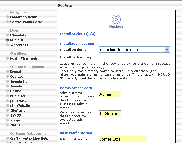This screenshot has height=143, width=182.
Task: Click the Install Nucleus (1/3) heading
Action: [x=78, y=34]
